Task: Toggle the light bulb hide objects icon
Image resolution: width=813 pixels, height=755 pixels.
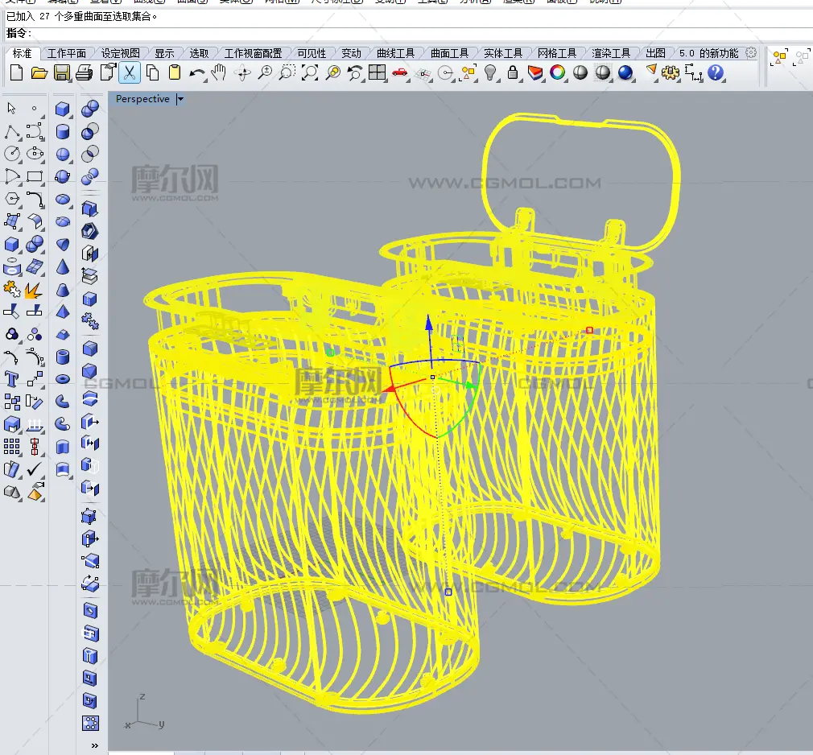Action: tap(489, 73)
